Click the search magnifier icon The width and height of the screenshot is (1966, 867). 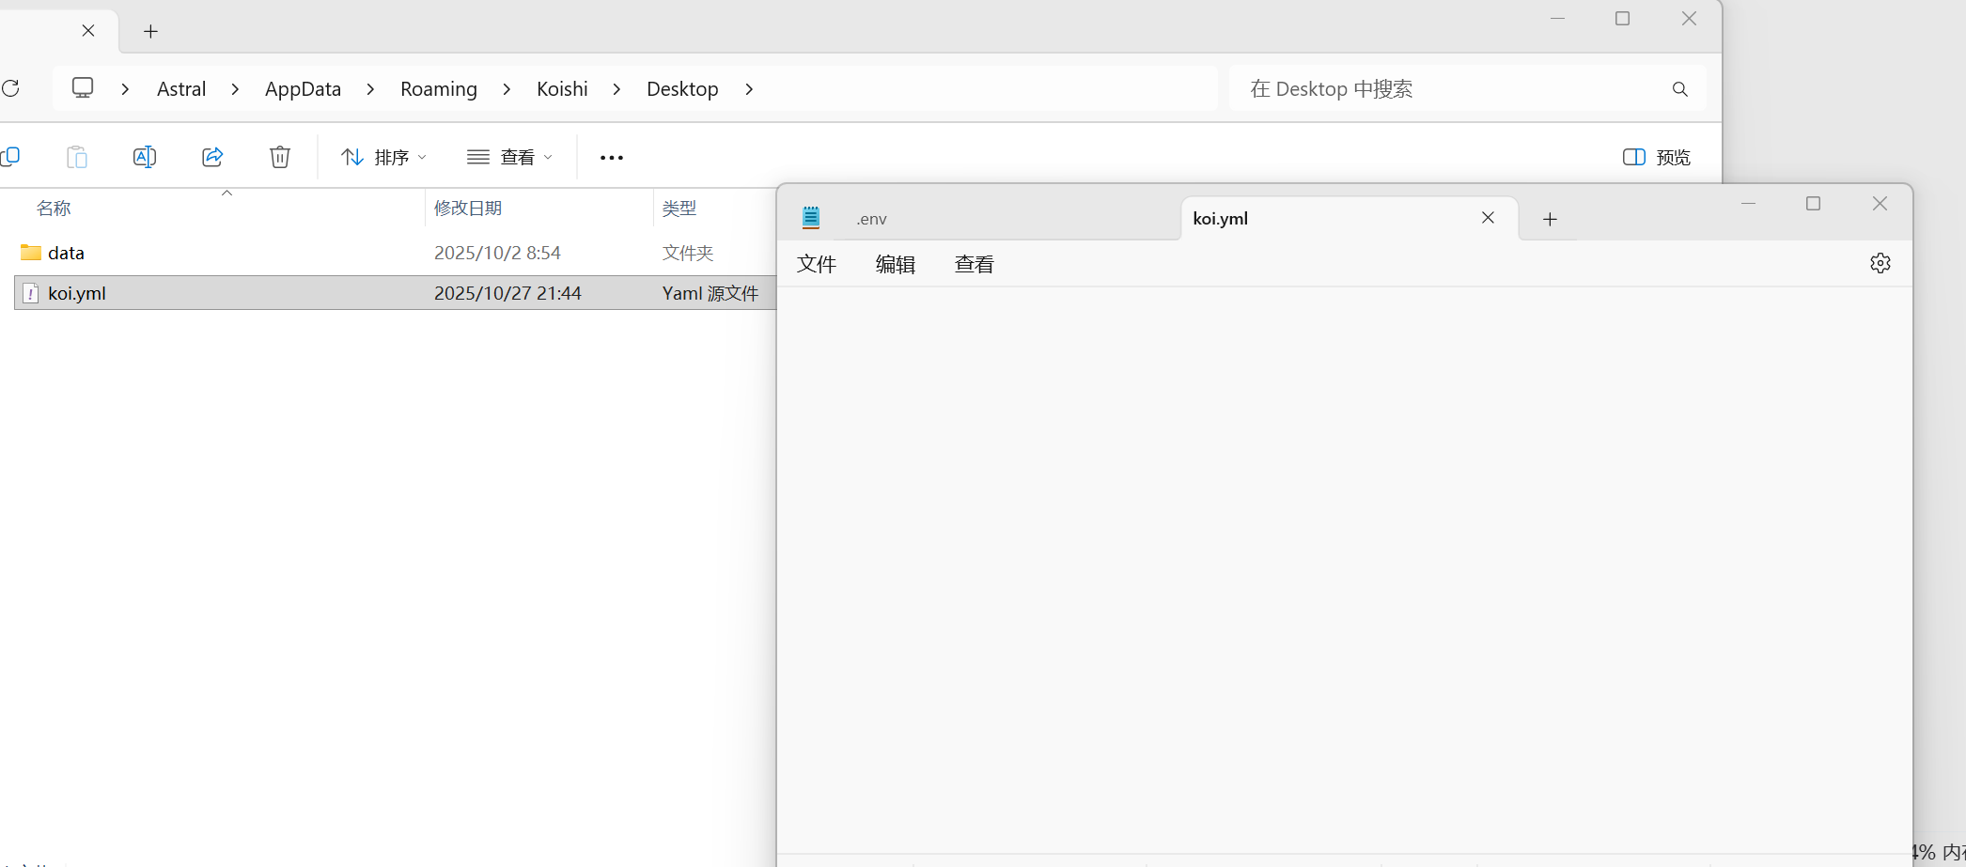click(1679, 89)
